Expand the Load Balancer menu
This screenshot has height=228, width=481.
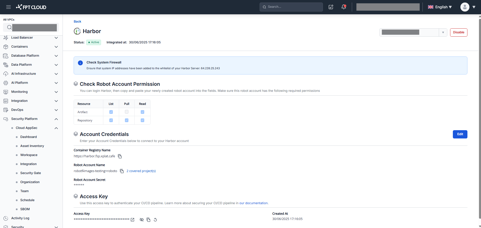(x=56, y=38)
